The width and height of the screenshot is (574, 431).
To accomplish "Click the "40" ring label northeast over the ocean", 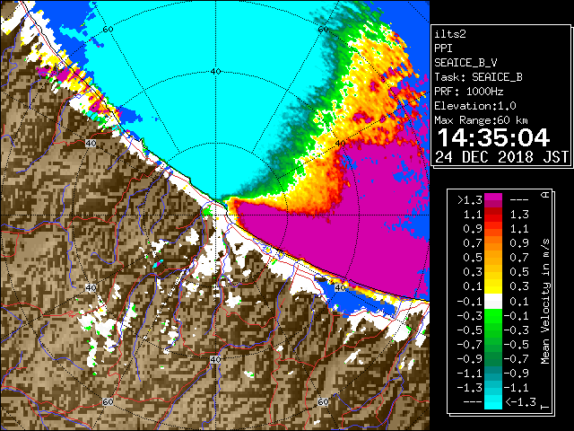I will click(x=341, y=144).
